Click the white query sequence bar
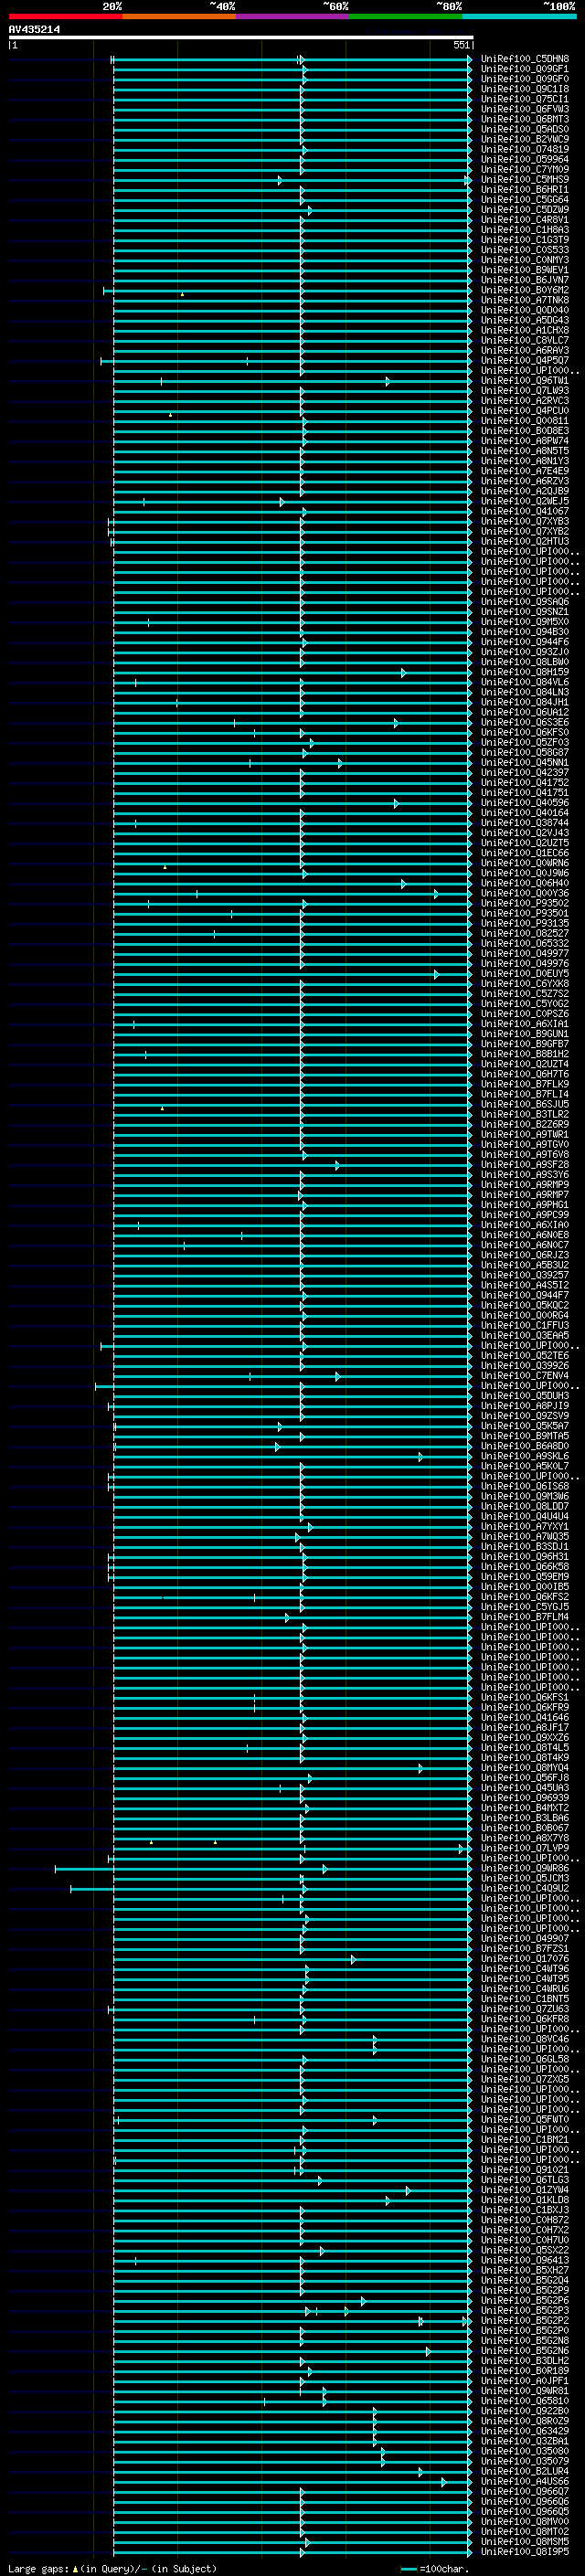The width and height of the screenshot is (585, 2576). coord(240,37)
